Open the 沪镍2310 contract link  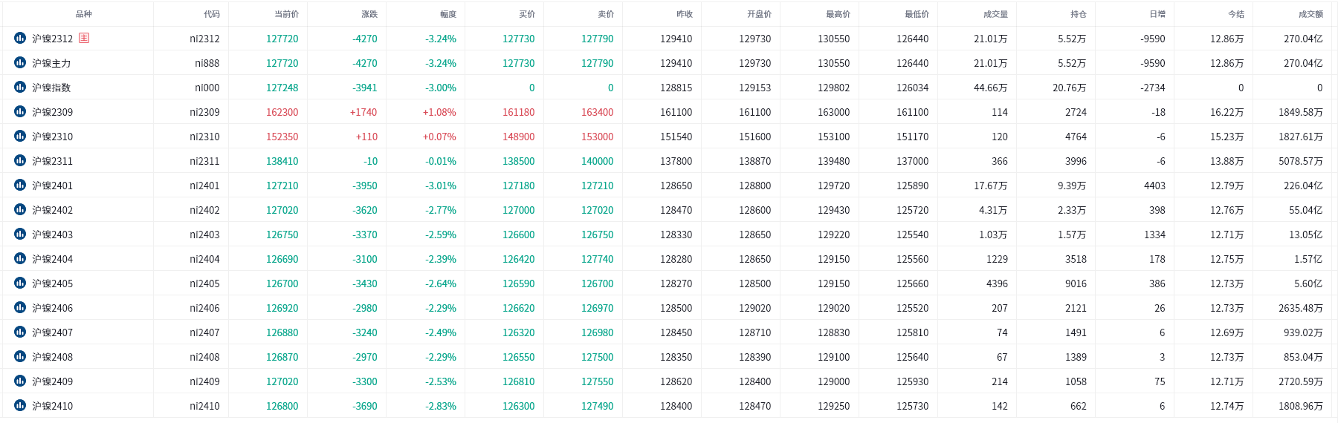click(x=52, y=137)
